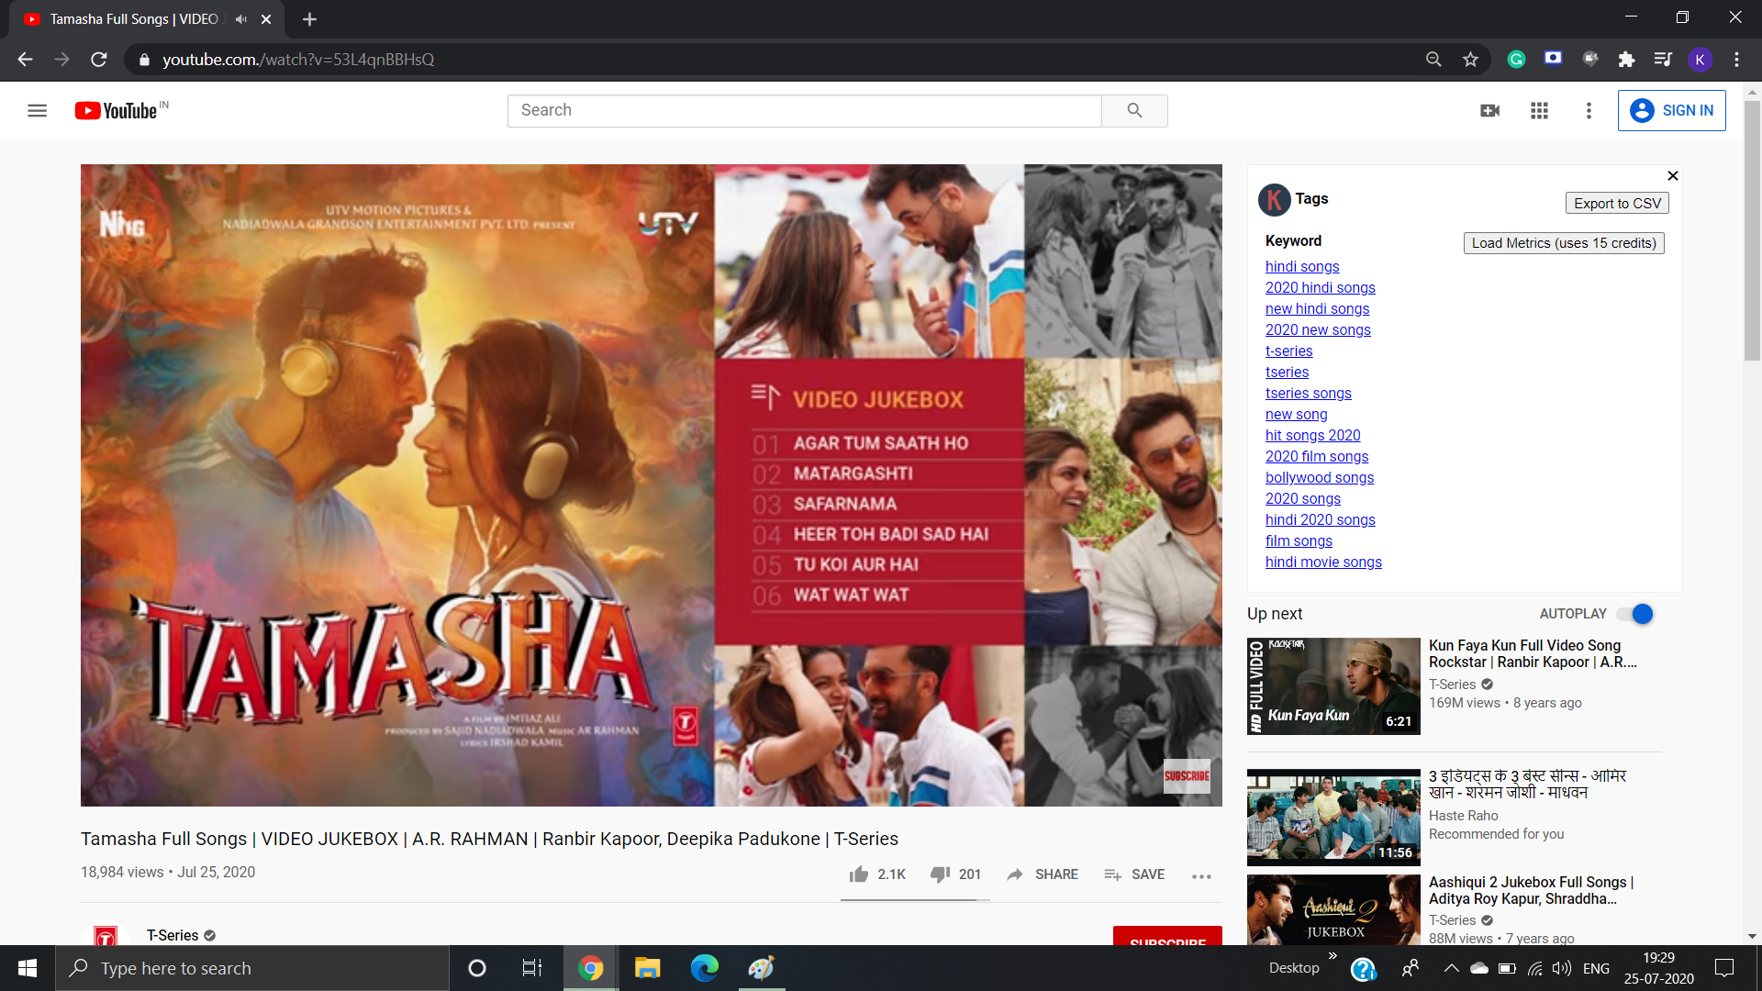
Task: Open the 'hit songs 2020' tag link
Action: coord(1312,435)
